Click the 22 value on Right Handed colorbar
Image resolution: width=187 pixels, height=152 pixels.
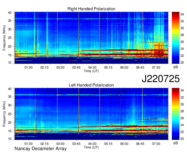click(182, 56)
